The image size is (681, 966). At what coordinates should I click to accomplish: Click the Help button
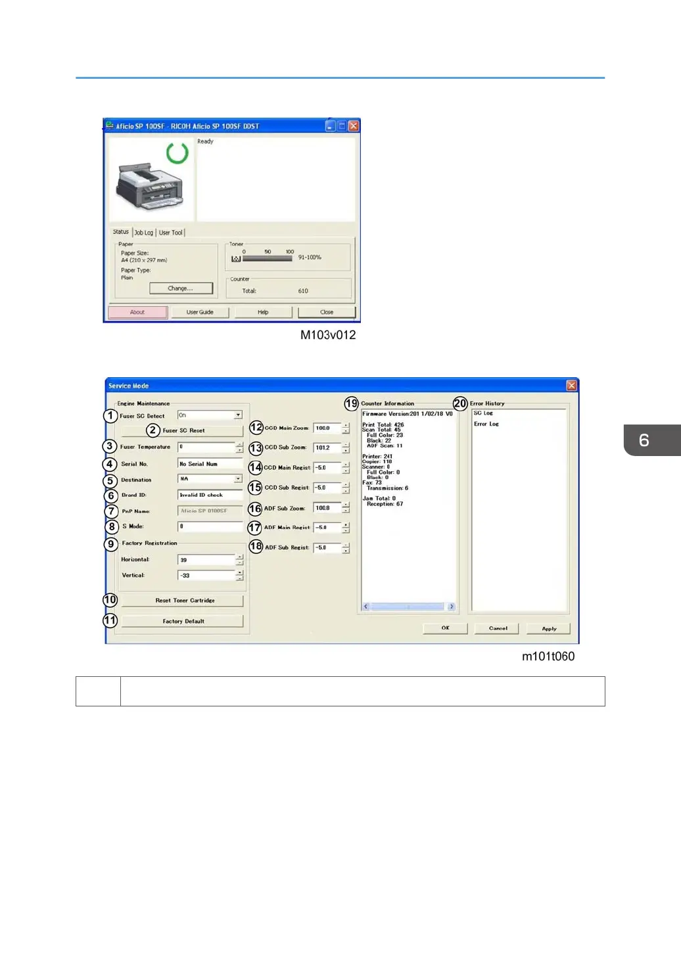coord(263,312)
